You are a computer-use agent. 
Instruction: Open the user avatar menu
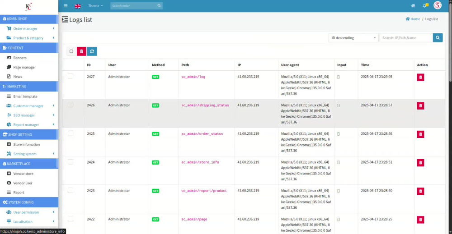click(438, 5)
